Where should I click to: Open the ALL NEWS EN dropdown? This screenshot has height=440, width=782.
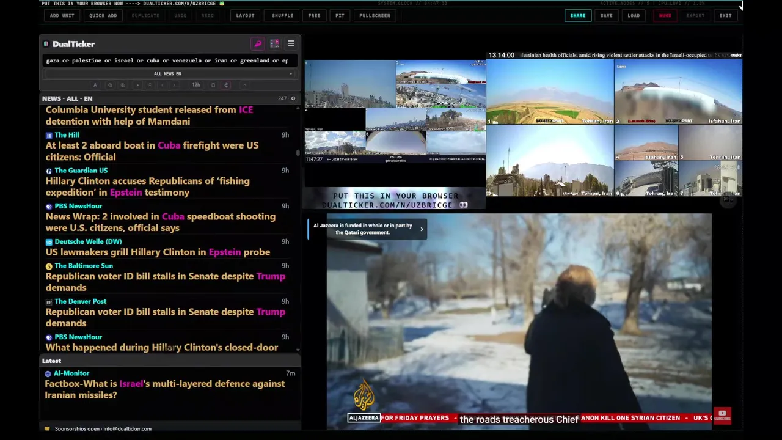[x=169, y=73]
